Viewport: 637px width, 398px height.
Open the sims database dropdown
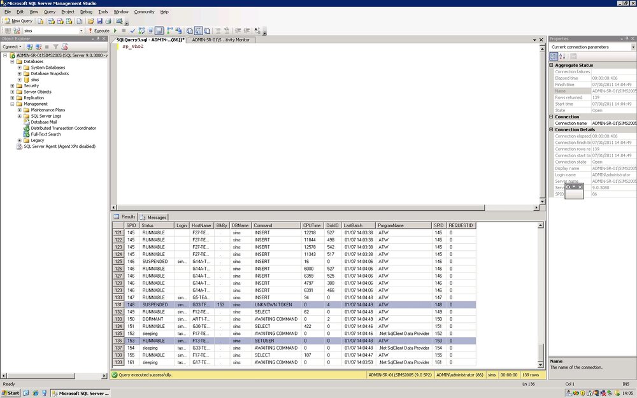click(x=82, y=31)
